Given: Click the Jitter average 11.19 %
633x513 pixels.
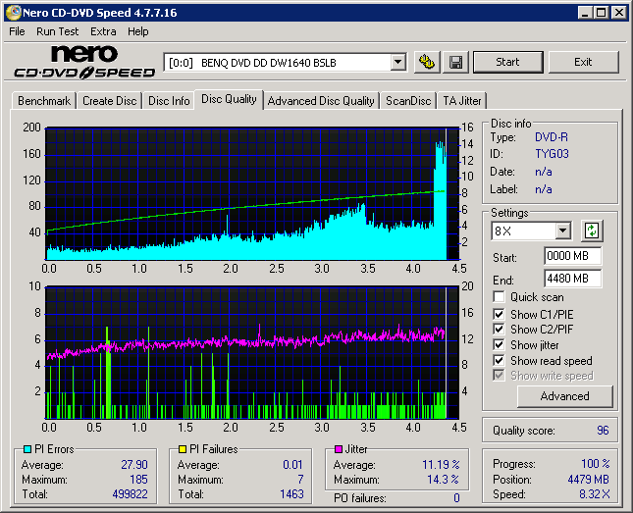Looking at the screenshot, I should 441,465.
